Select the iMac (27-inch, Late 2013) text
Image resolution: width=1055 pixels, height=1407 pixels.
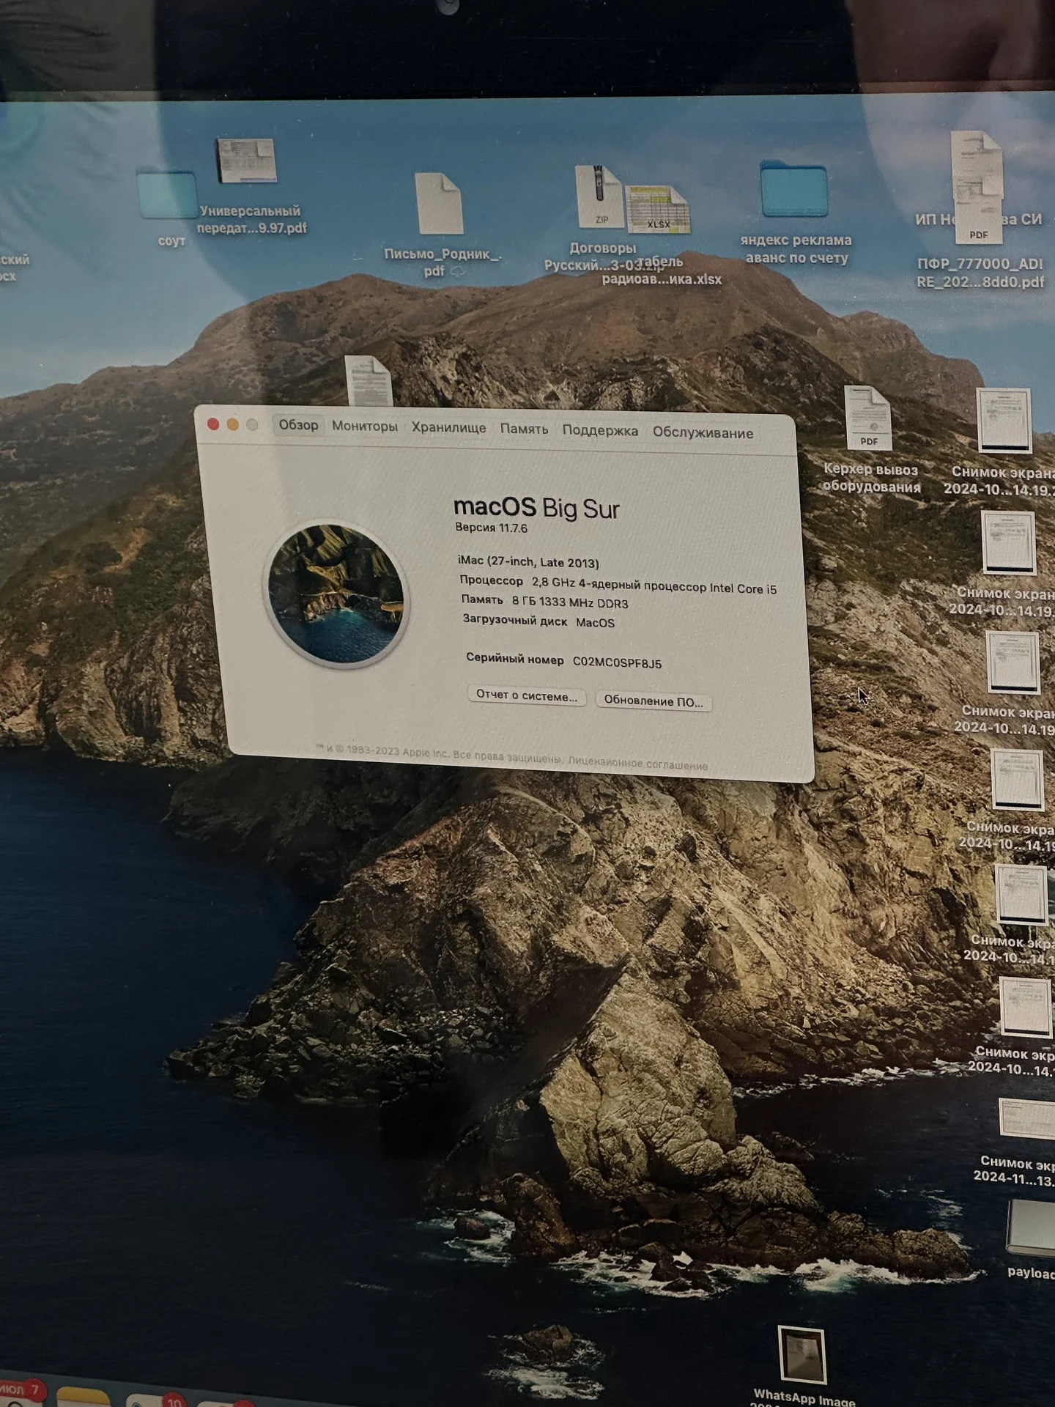(x=528, y=562)
